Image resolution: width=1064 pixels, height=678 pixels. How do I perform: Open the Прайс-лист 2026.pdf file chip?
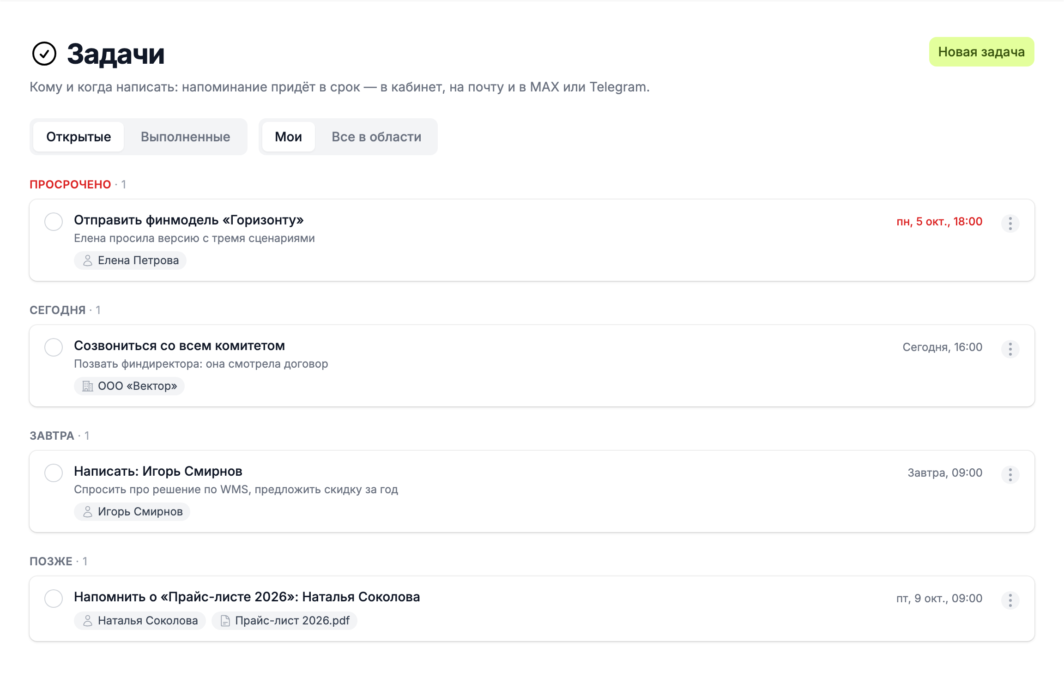(284, 621)
